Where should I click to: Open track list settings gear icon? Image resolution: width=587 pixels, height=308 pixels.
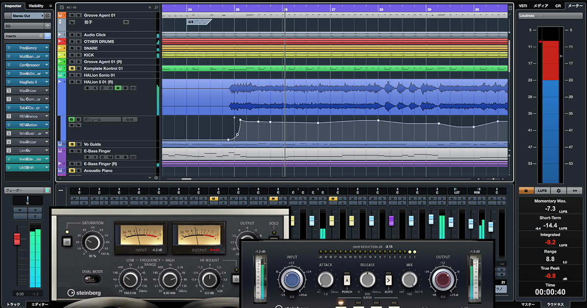156,177
